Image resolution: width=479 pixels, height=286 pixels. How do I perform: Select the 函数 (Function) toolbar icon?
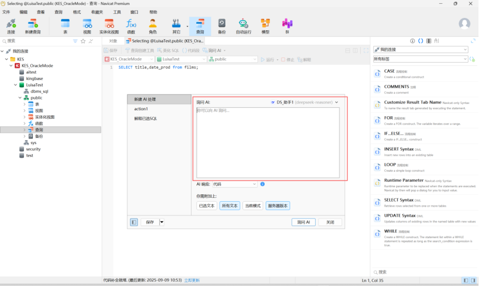coord(131,26)
